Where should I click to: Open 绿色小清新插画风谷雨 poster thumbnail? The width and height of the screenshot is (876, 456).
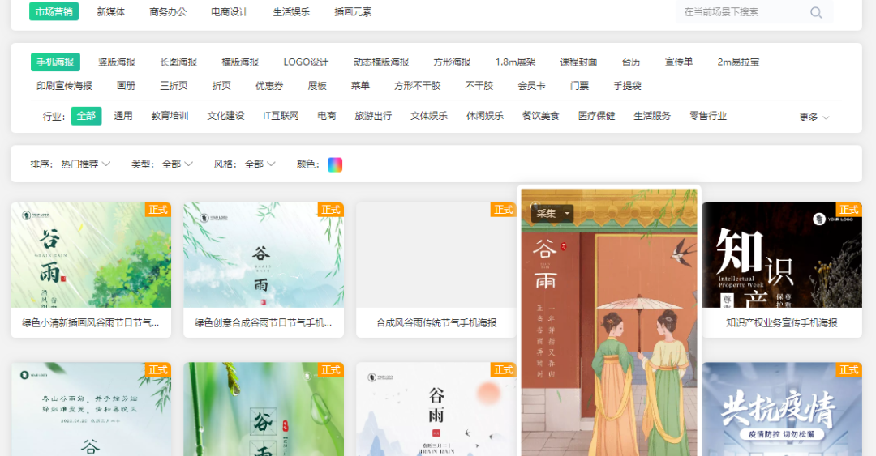coord(91,255)
